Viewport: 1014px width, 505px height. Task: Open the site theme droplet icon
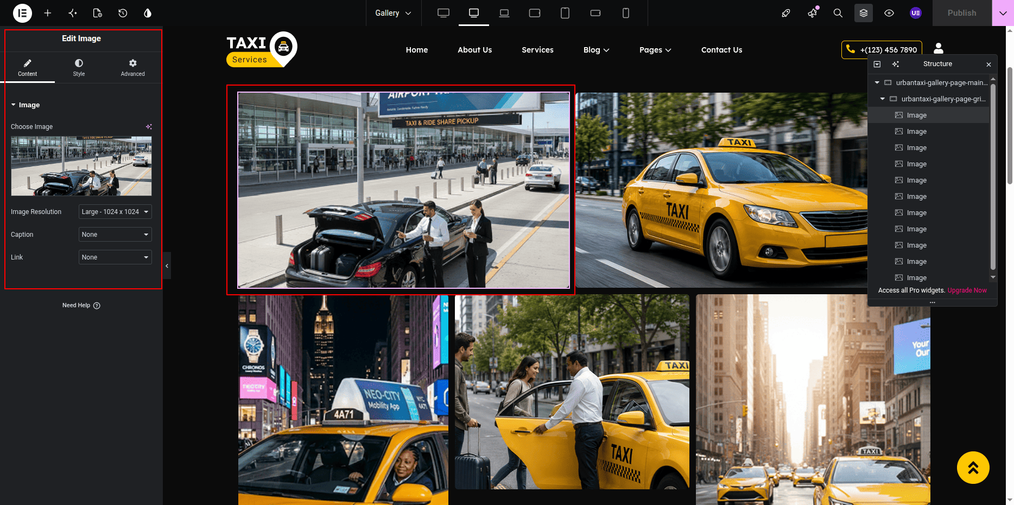pyautogui.click(x=148, y=13)
